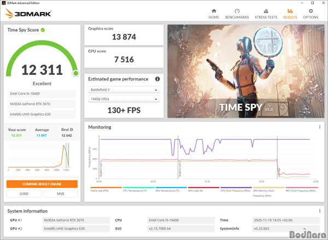This screenshot has height=240, width=328.
Task: Click the 12 311 Time Spy score
Action: [42, 69]
